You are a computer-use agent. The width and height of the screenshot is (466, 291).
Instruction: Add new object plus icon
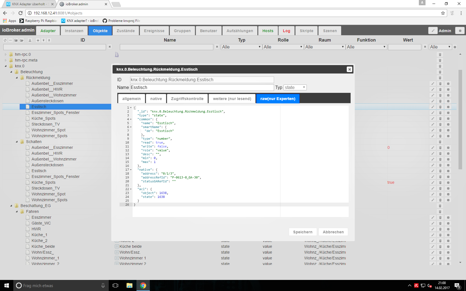38,40
